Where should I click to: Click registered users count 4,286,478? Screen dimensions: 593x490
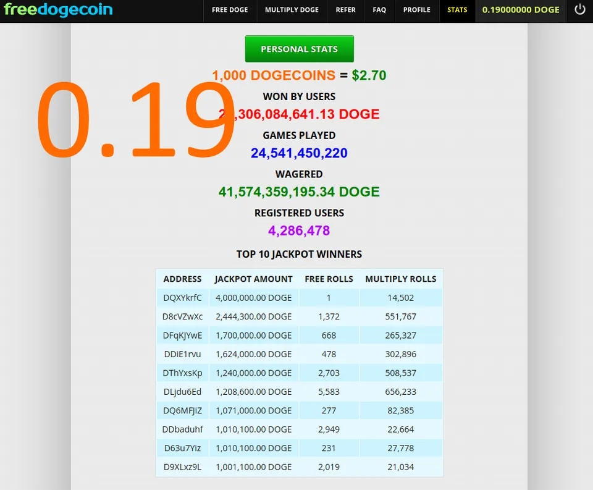pos(299,230)
